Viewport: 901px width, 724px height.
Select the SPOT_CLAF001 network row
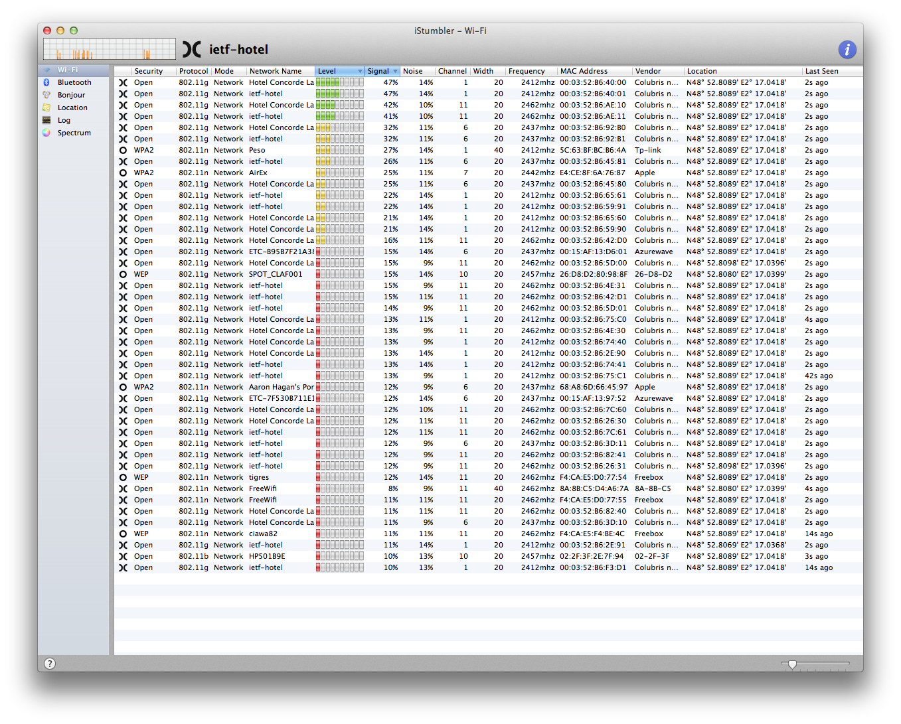[488, 274]
